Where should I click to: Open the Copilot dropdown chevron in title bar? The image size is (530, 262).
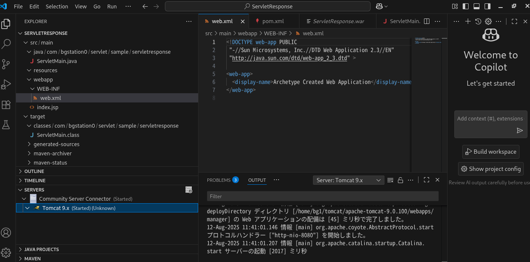[386, 7]
